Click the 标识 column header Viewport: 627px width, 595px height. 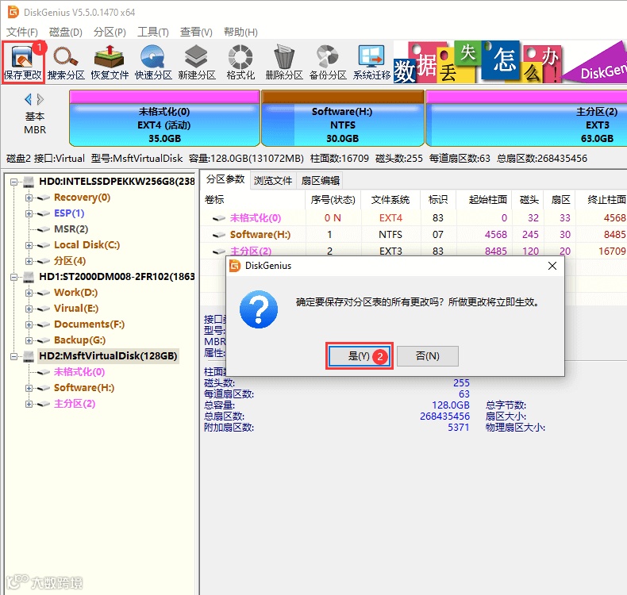(x=438, y=199)
